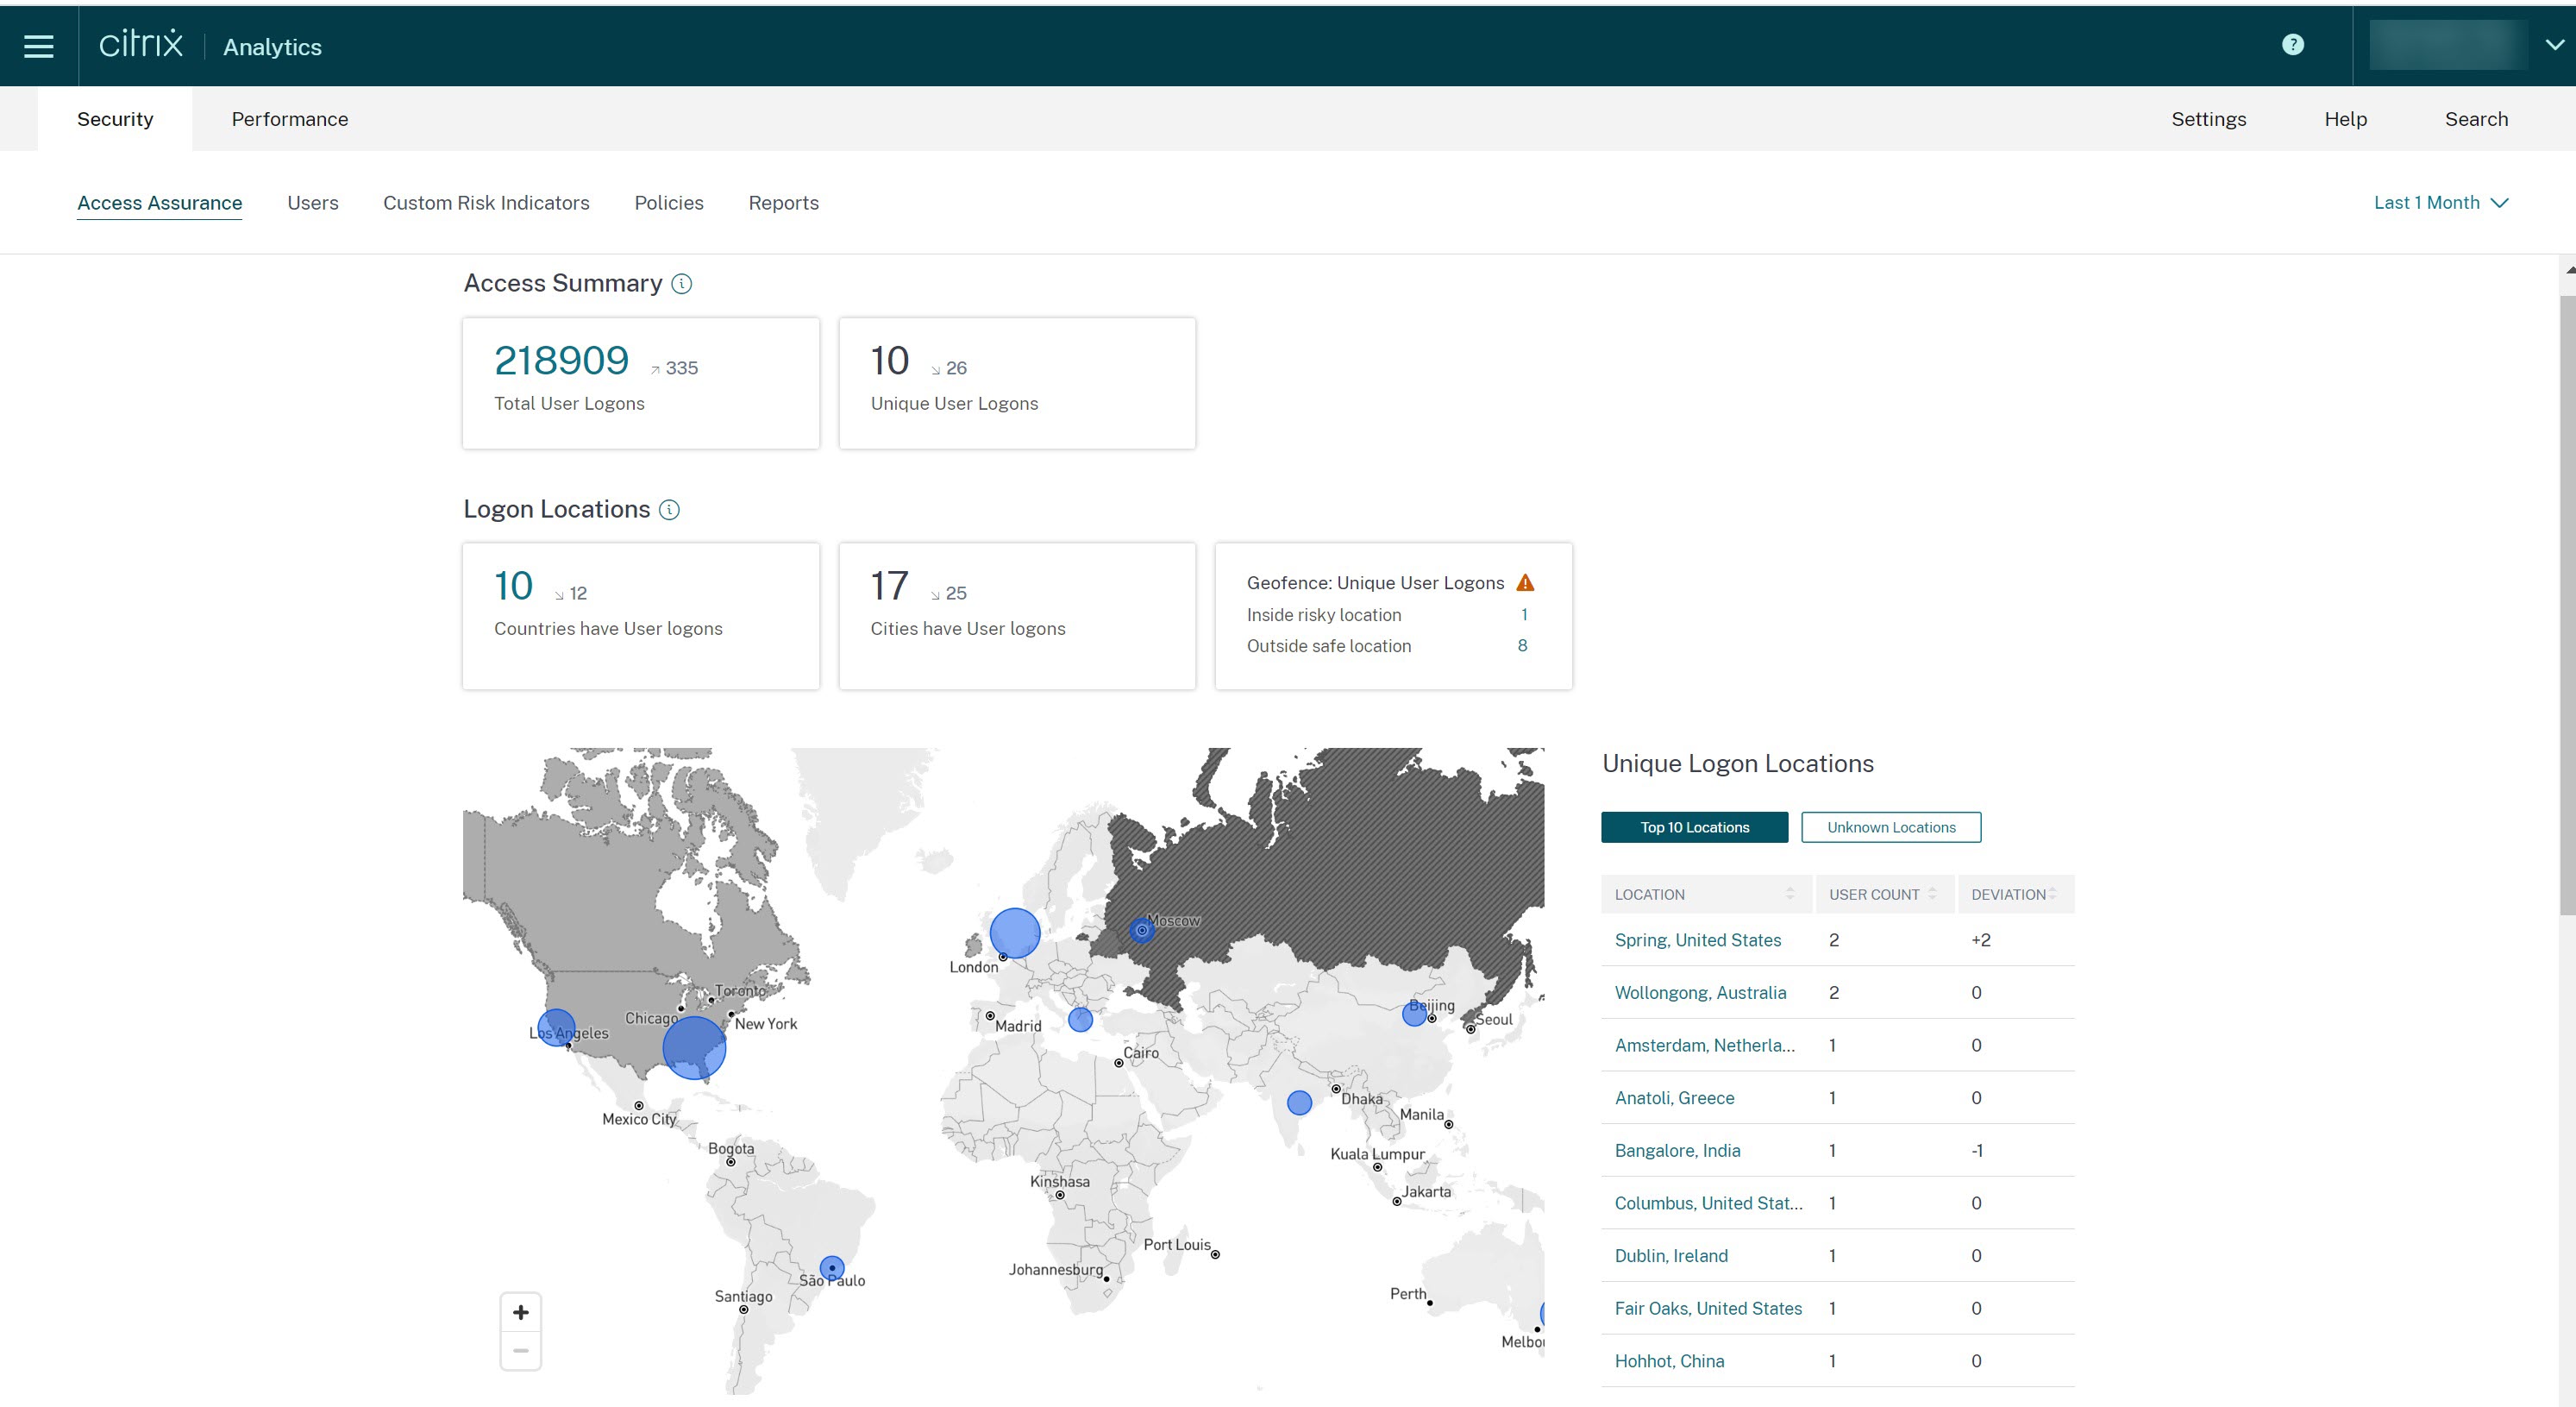Zoom in the map with plus button
This screenshot has height=1407, width=2576.
tap(520, 1313)
